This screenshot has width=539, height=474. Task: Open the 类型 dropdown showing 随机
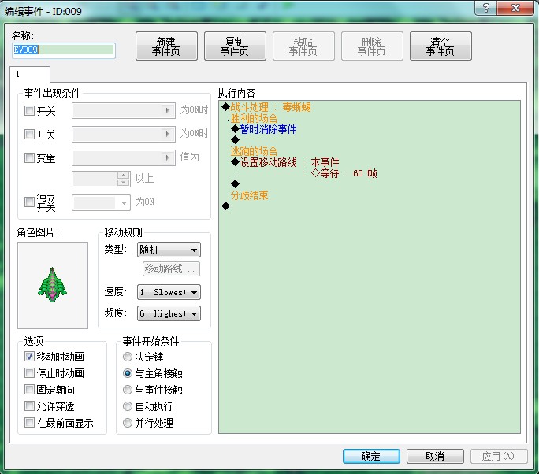pyautogui.click(x=169, y=250)
